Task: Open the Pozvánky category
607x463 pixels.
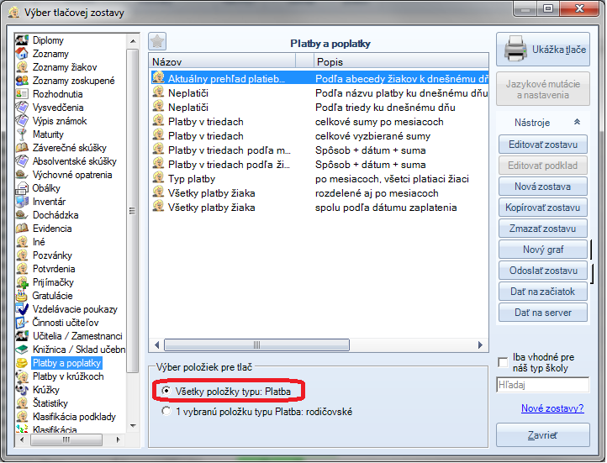Action: click(52, 255)
